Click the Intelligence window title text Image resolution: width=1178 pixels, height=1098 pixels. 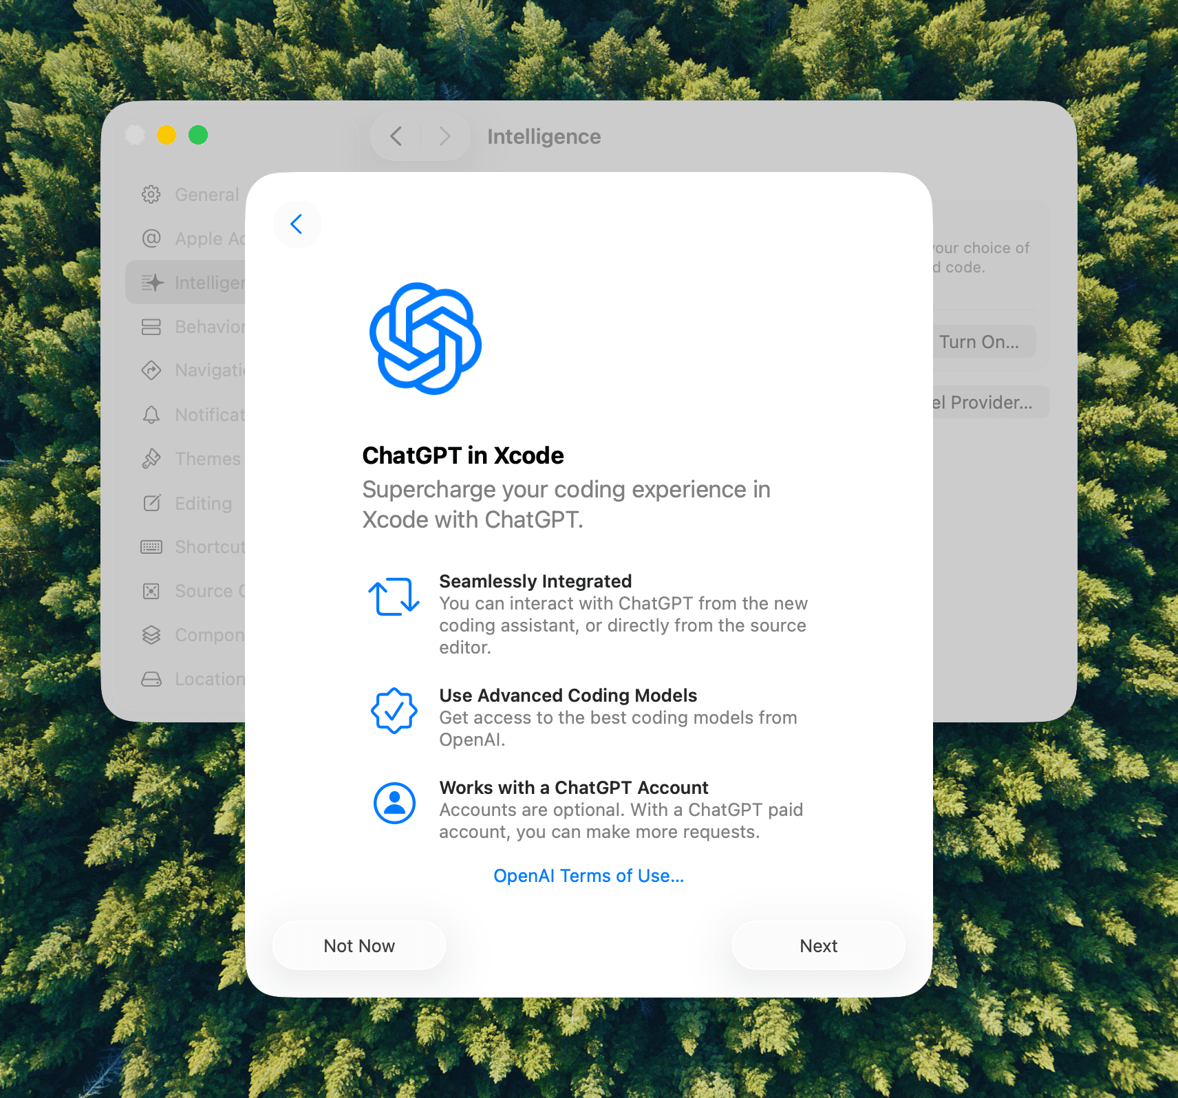(x=544, y=137)
